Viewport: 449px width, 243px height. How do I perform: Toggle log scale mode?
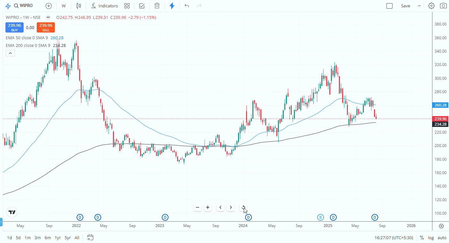tap(431, 238)
